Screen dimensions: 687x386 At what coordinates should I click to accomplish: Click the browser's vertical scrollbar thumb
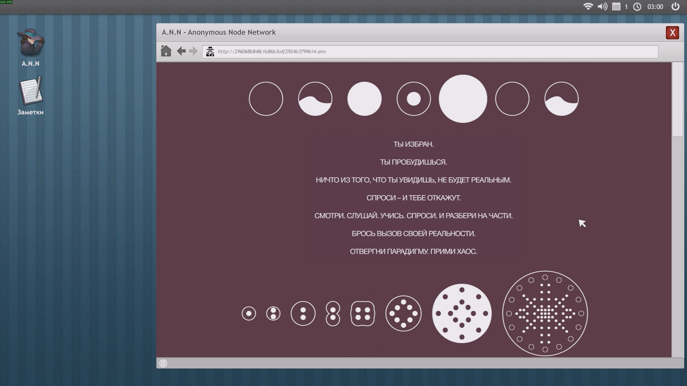(677, 99)
